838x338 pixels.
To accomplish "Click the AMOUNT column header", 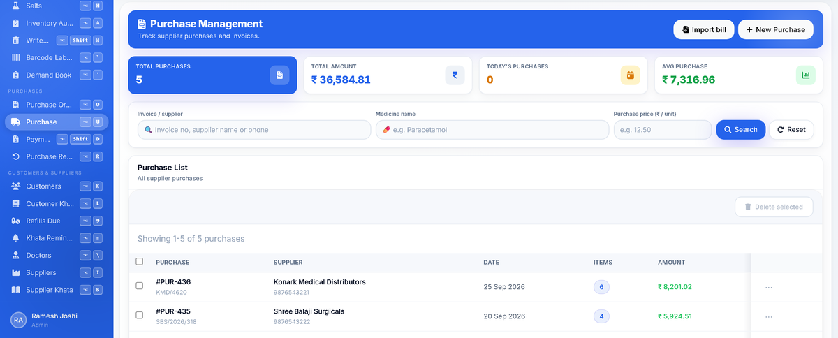I will point(672,263).
